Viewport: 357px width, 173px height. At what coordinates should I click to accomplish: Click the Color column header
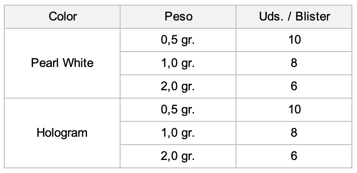(x=62, y=17)
